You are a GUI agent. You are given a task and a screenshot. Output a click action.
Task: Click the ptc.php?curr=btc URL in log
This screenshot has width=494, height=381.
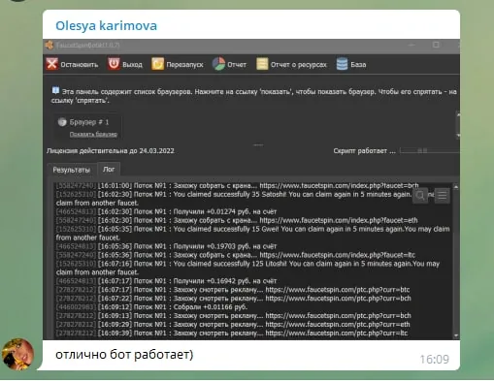(x=338, y=290)
